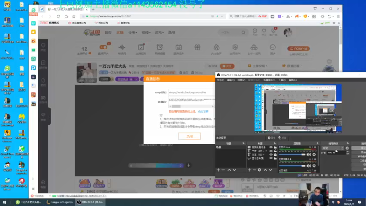The width and height of the screenshot is (366, 206).
Task: Click the PC client button
Action: [299, 49]
